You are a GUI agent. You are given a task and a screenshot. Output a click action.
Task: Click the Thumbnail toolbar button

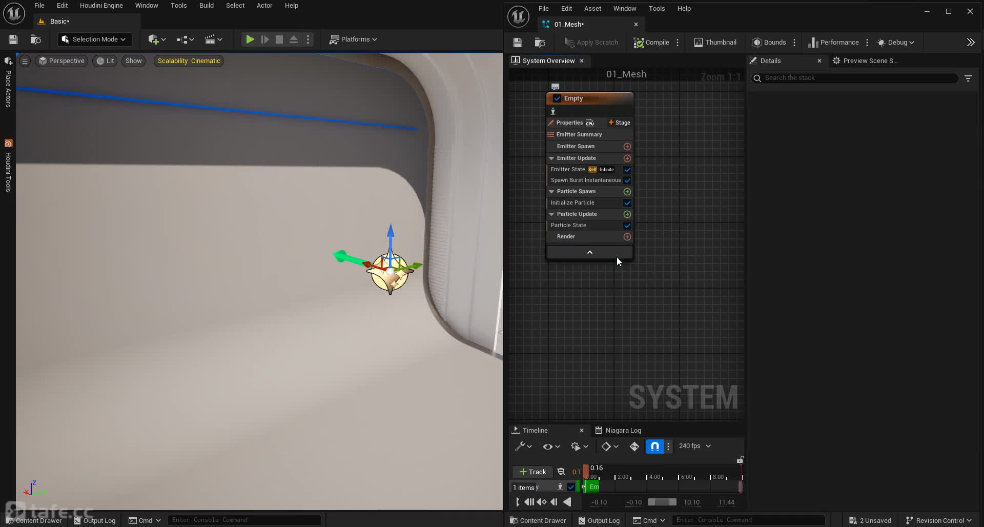click(715, 43)
